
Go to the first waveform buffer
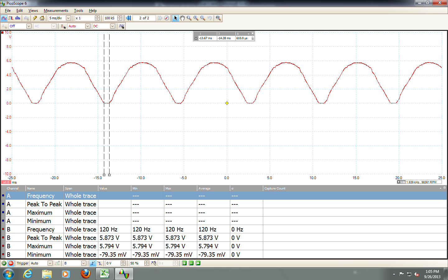[x=128, y=18]
